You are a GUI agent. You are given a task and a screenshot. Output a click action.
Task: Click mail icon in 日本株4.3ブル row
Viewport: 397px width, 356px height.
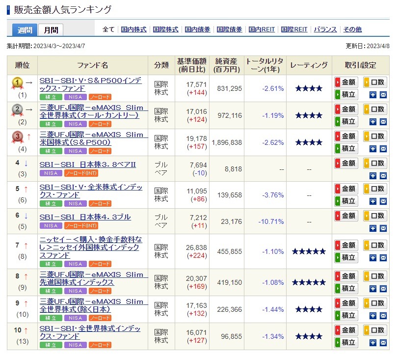383,228
